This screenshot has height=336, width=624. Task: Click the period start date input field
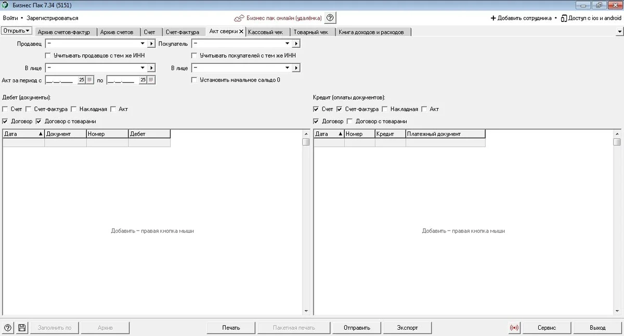61,80
